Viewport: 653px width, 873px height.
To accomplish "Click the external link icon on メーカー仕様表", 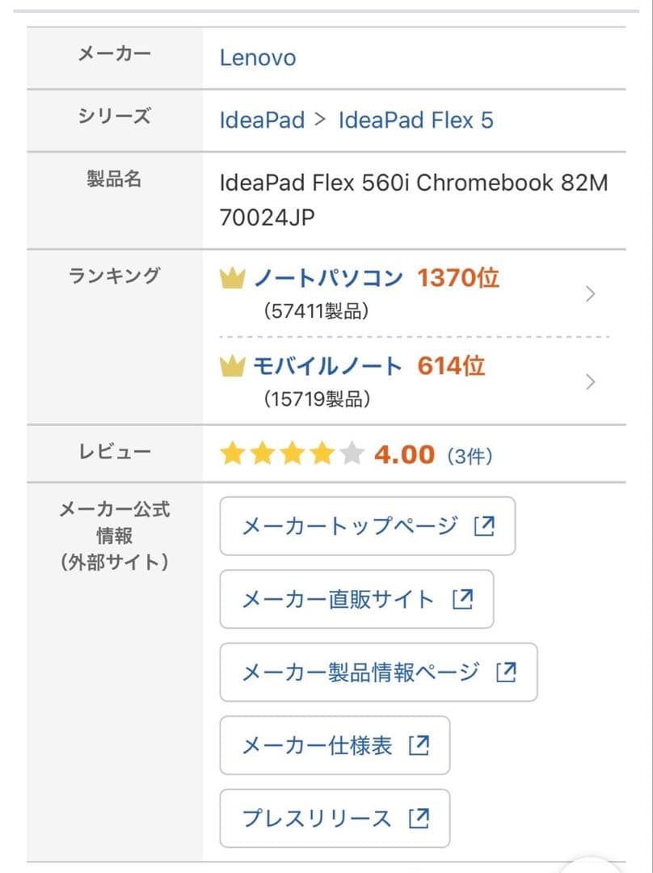I will [419, 745].
